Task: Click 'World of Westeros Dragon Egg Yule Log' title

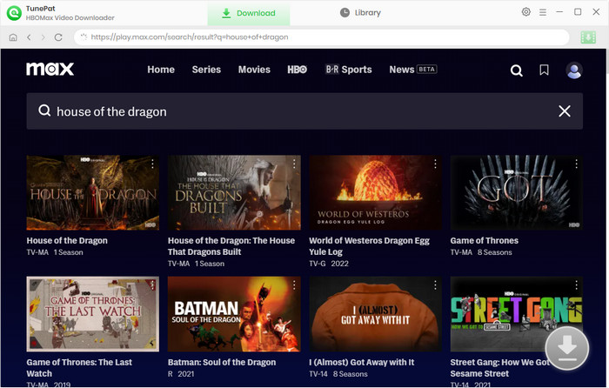Action: coord(370,246)
